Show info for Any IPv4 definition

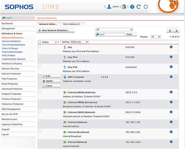(171, 57)
